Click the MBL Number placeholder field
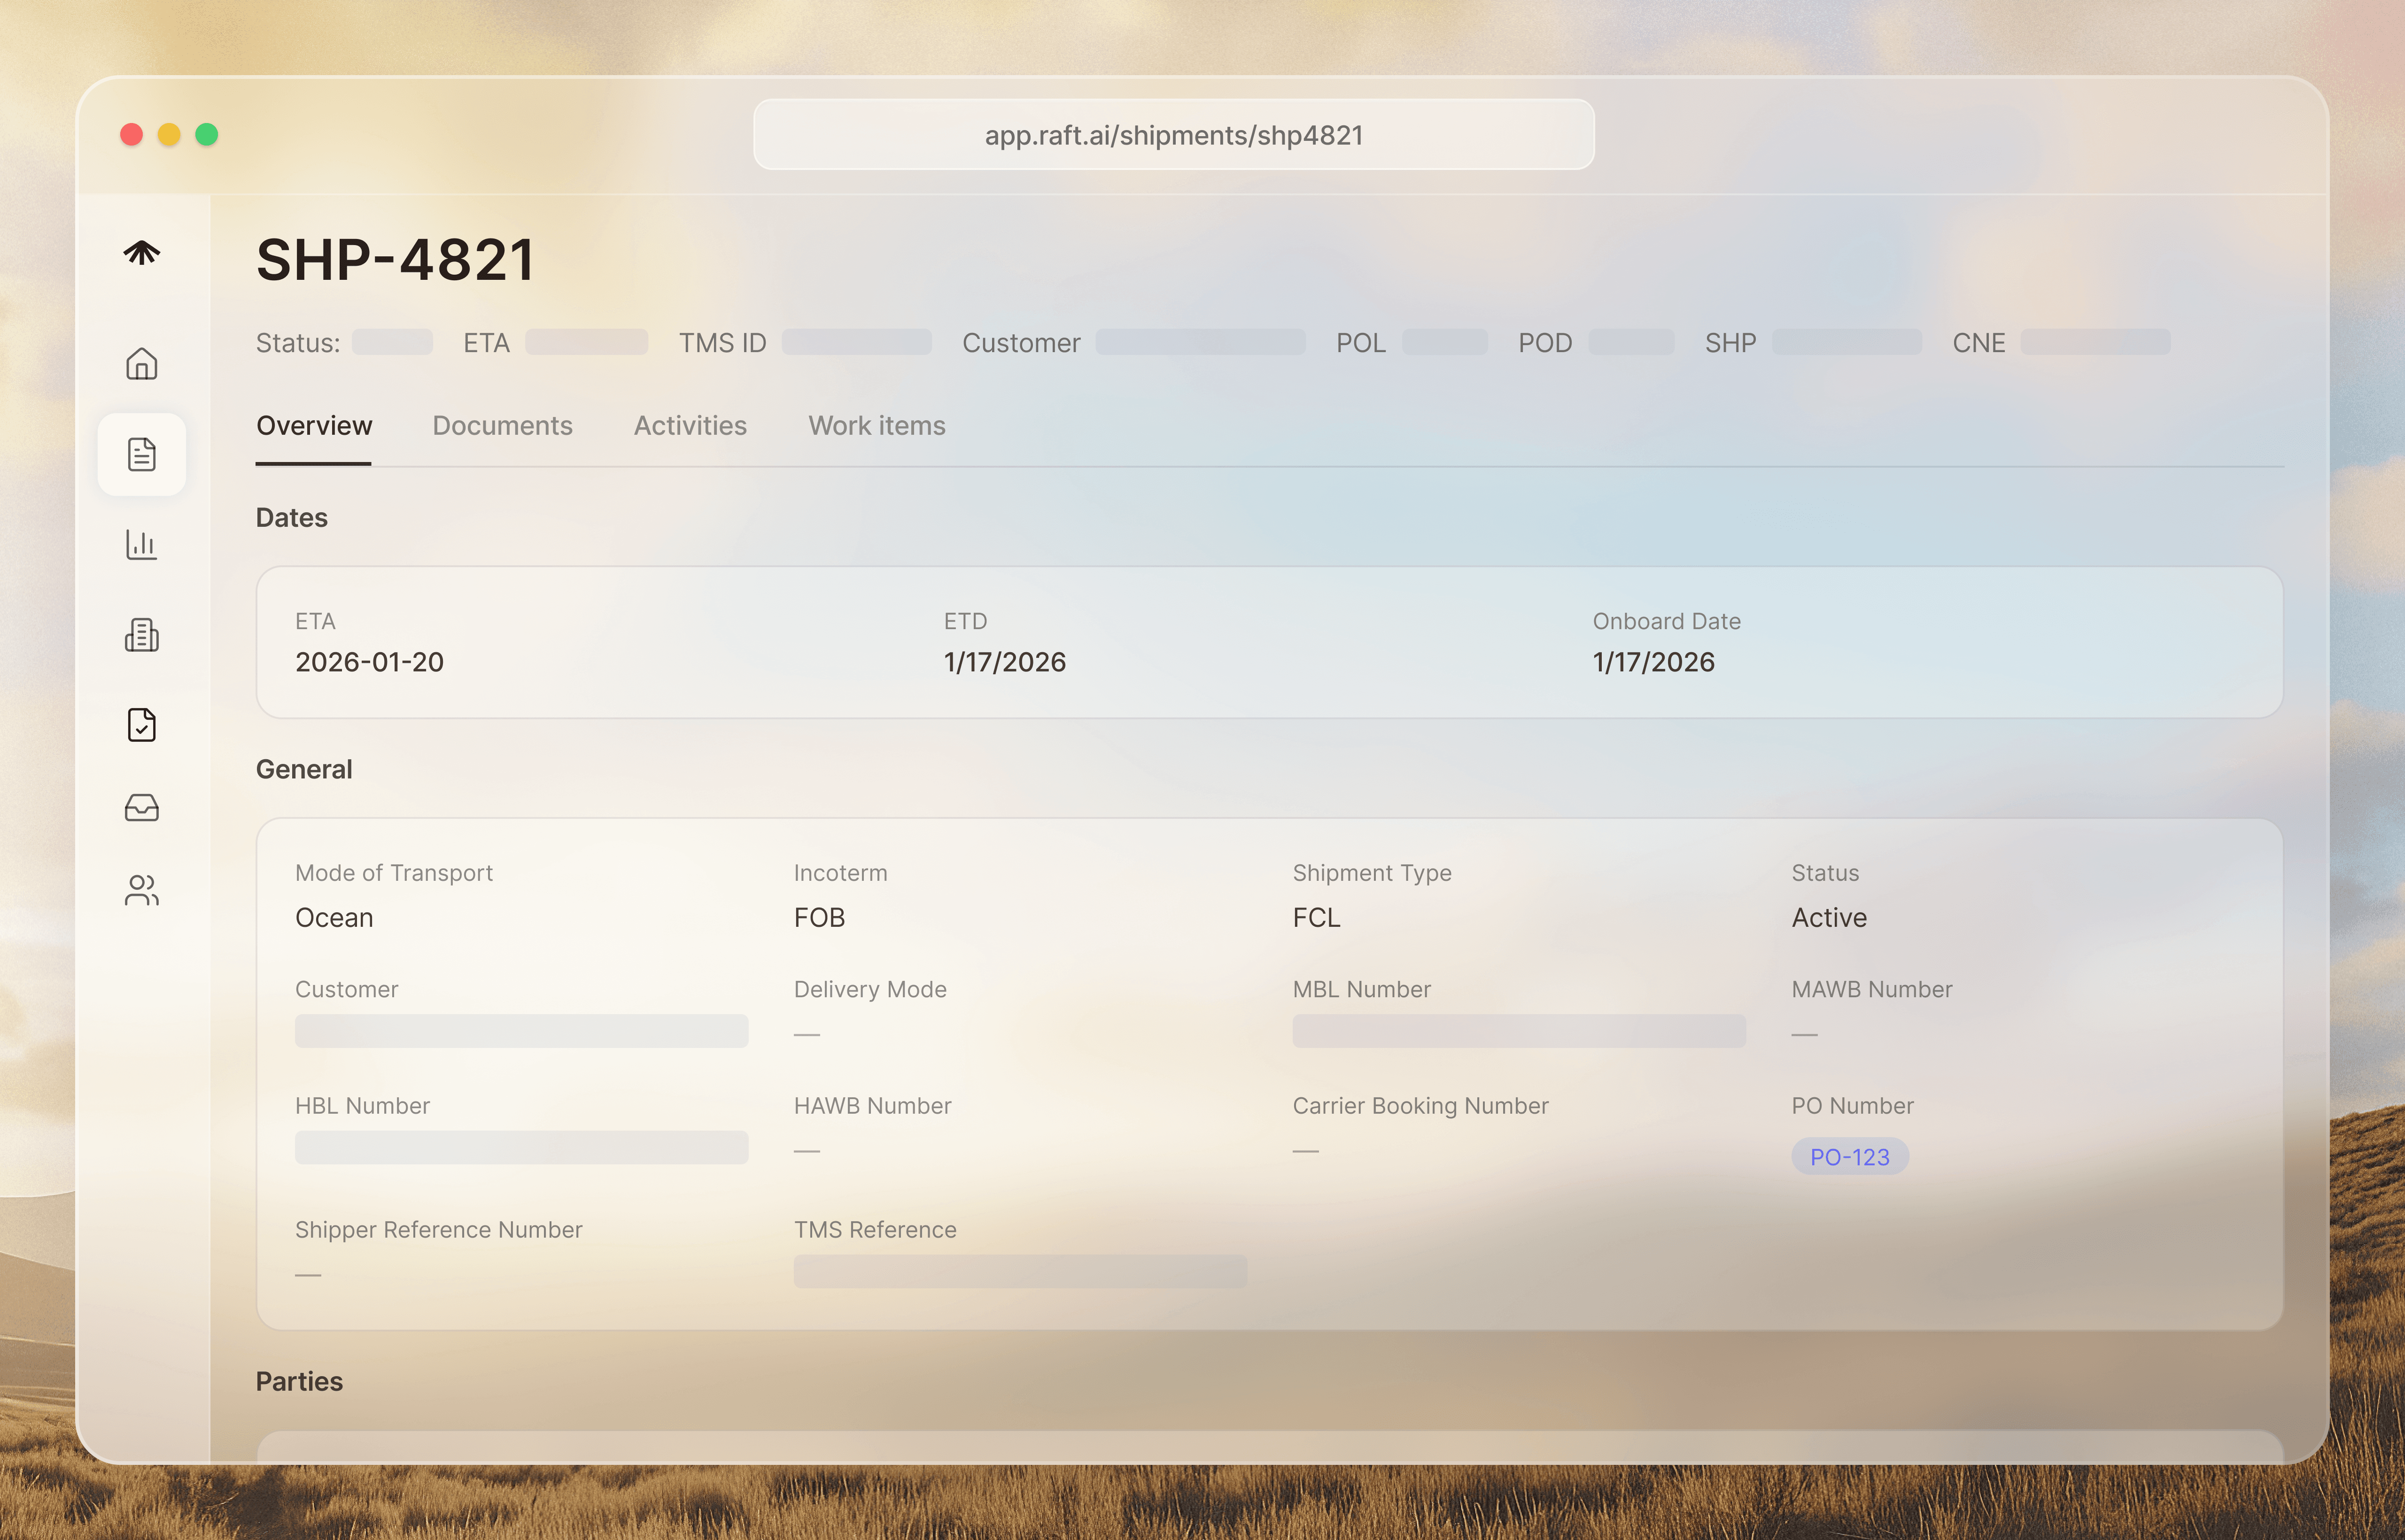 pos(1518,1031)
